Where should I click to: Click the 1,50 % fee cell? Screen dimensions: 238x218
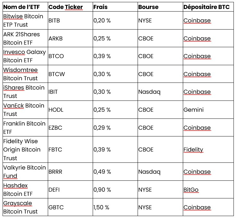point(101,207)
